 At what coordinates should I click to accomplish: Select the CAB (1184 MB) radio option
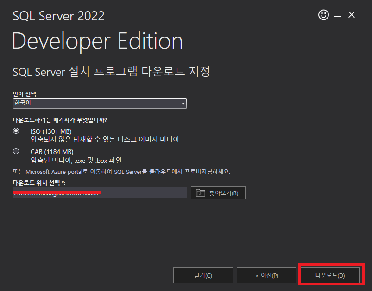(x=16, y=151)
